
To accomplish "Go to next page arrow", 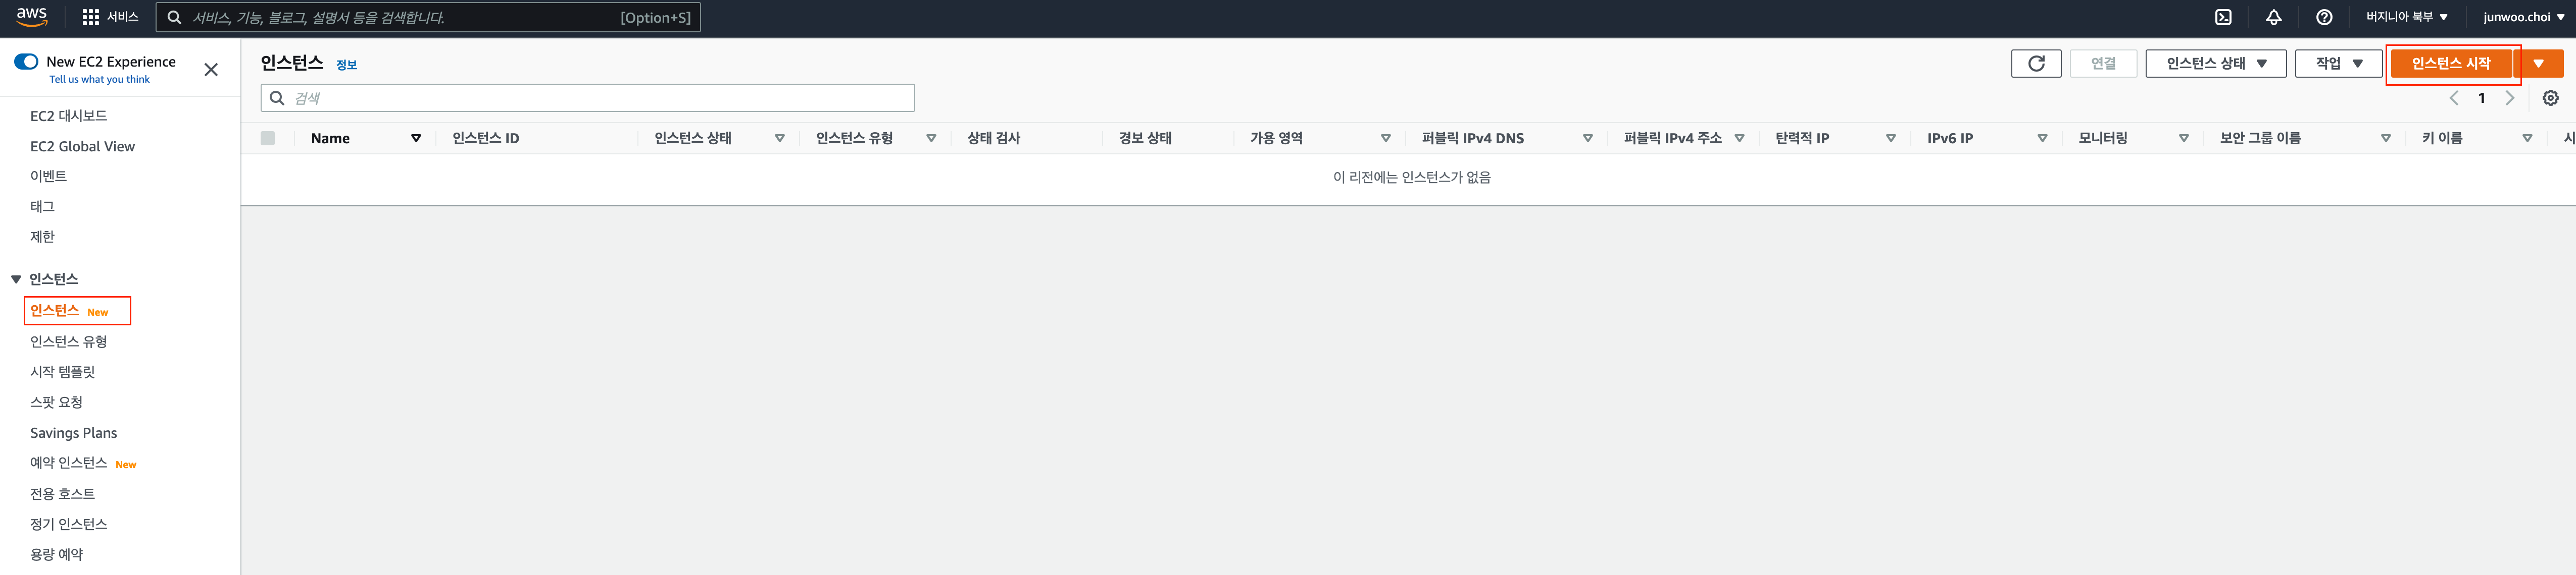I will pyautogui.click(x=2510, y=98).
